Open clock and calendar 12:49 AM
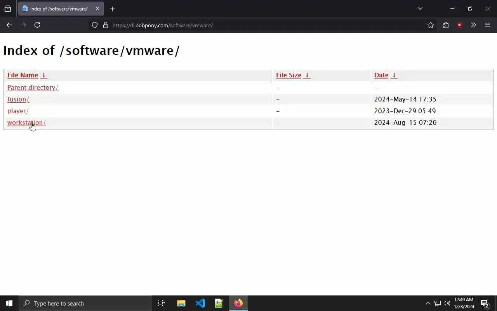This screenshot has height=311, width=497. [x=464, y=303]
